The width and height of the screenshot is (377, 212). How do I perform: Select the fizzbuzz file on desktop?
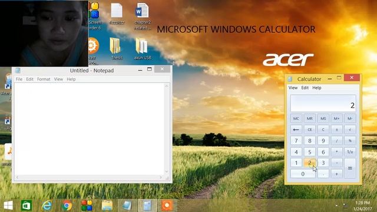point(117,14)
